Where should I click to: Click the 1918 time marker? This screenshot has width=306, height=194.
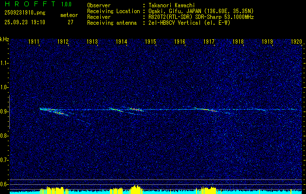(x=238, y=42)
